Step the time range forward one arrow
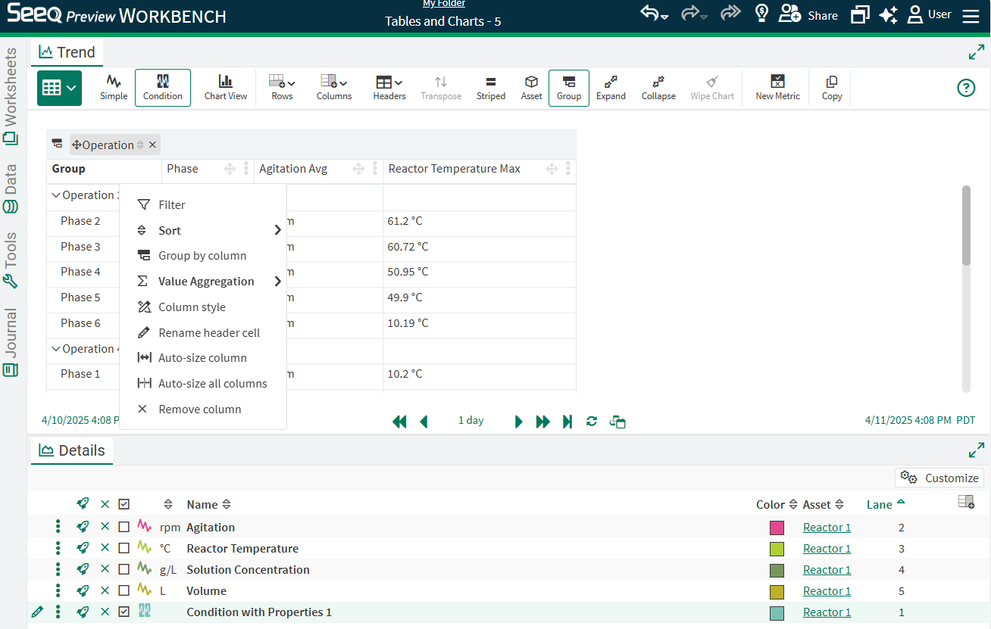 tap(519, 422)
